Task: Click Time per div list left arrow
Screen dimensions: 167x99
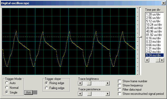Action: point(147,60)
